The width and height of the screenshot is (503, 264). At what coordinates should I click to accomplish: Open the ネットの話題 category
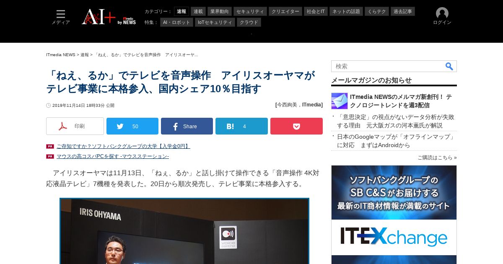point(346,11)
